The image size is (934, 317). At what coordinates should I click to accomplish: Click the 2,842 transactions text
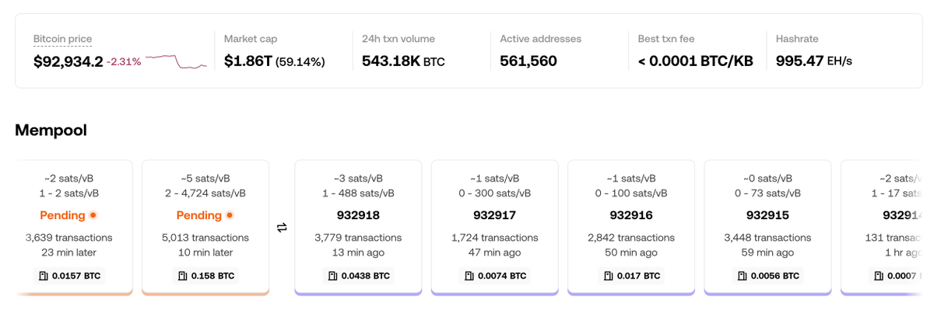(x=631, y=238)
